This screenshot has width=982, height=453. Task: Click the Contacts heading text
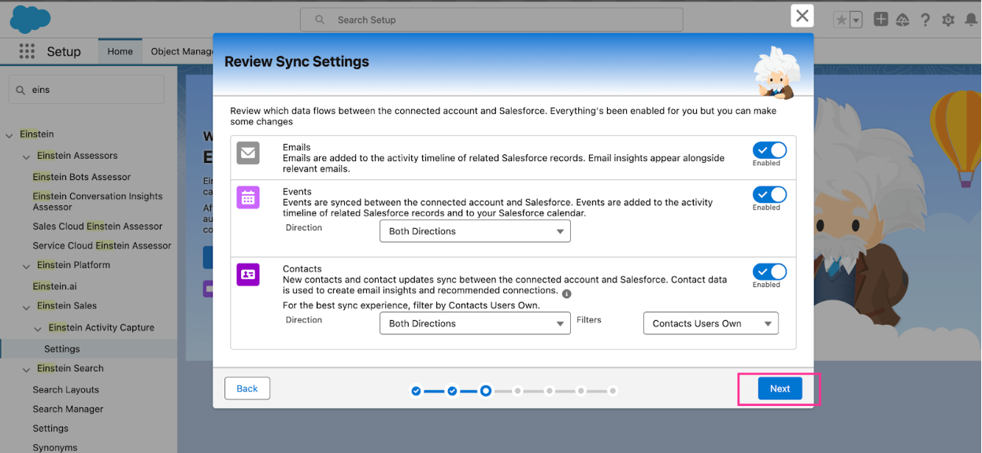click(302, 268)
